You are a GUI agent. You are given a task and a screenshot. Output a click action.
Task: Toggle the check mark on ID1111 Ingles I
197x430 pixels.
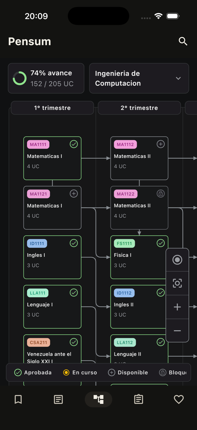(74, 243)
